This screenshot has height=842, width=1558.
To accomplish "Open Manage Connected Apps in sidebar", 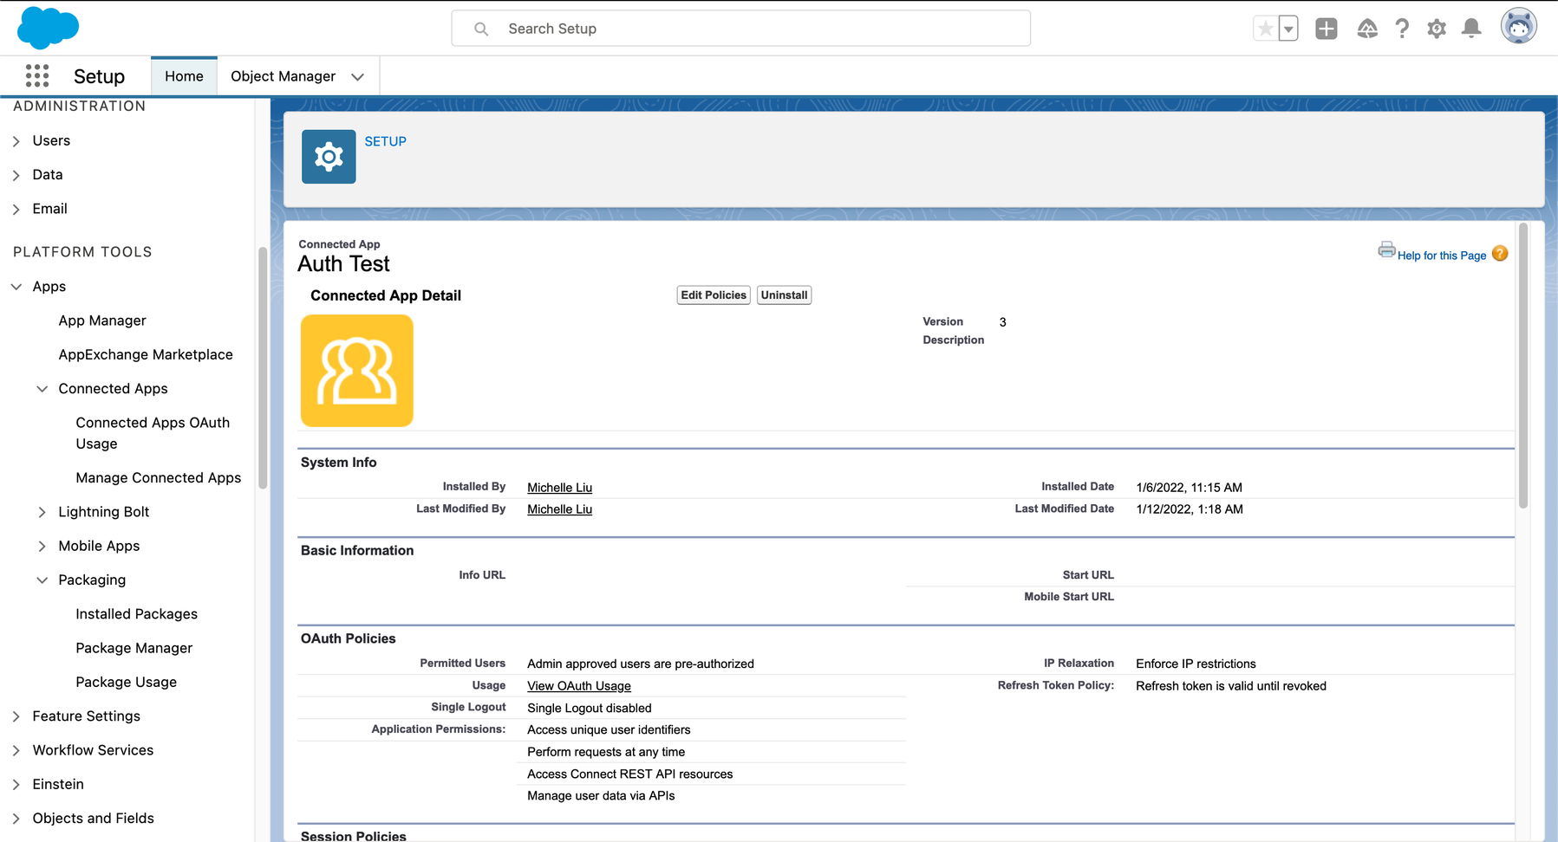I will [158, 478].
